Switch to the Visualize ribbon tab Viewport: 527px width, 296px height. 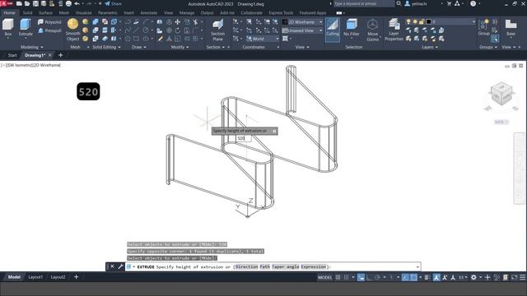coord(84,13)
